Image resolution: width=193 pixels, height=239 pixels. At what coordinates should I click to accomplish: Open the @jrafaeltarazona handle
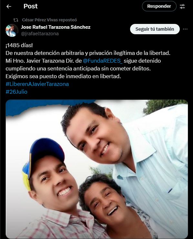coord(40,34)
